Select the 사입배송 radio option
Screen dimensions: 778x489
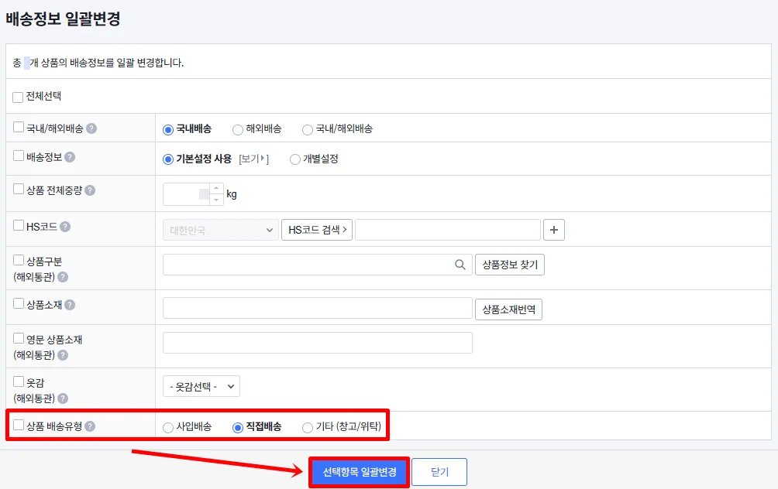click(x=168, y=428)
